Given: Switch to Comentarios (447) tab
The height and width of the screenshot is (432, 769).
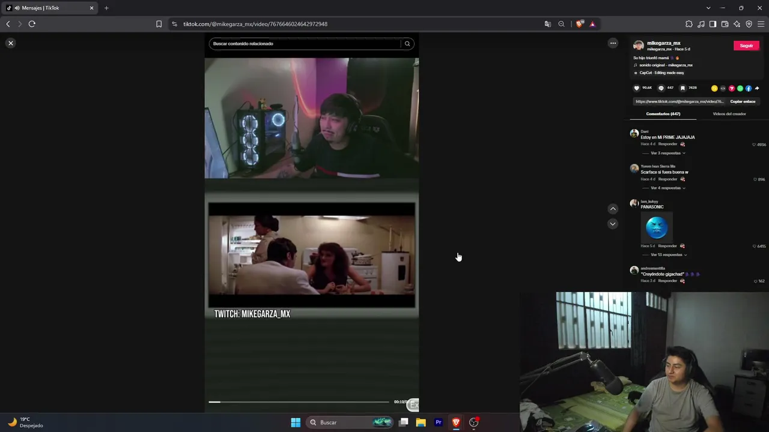Looking at the screenshot, I should [663, 114].
